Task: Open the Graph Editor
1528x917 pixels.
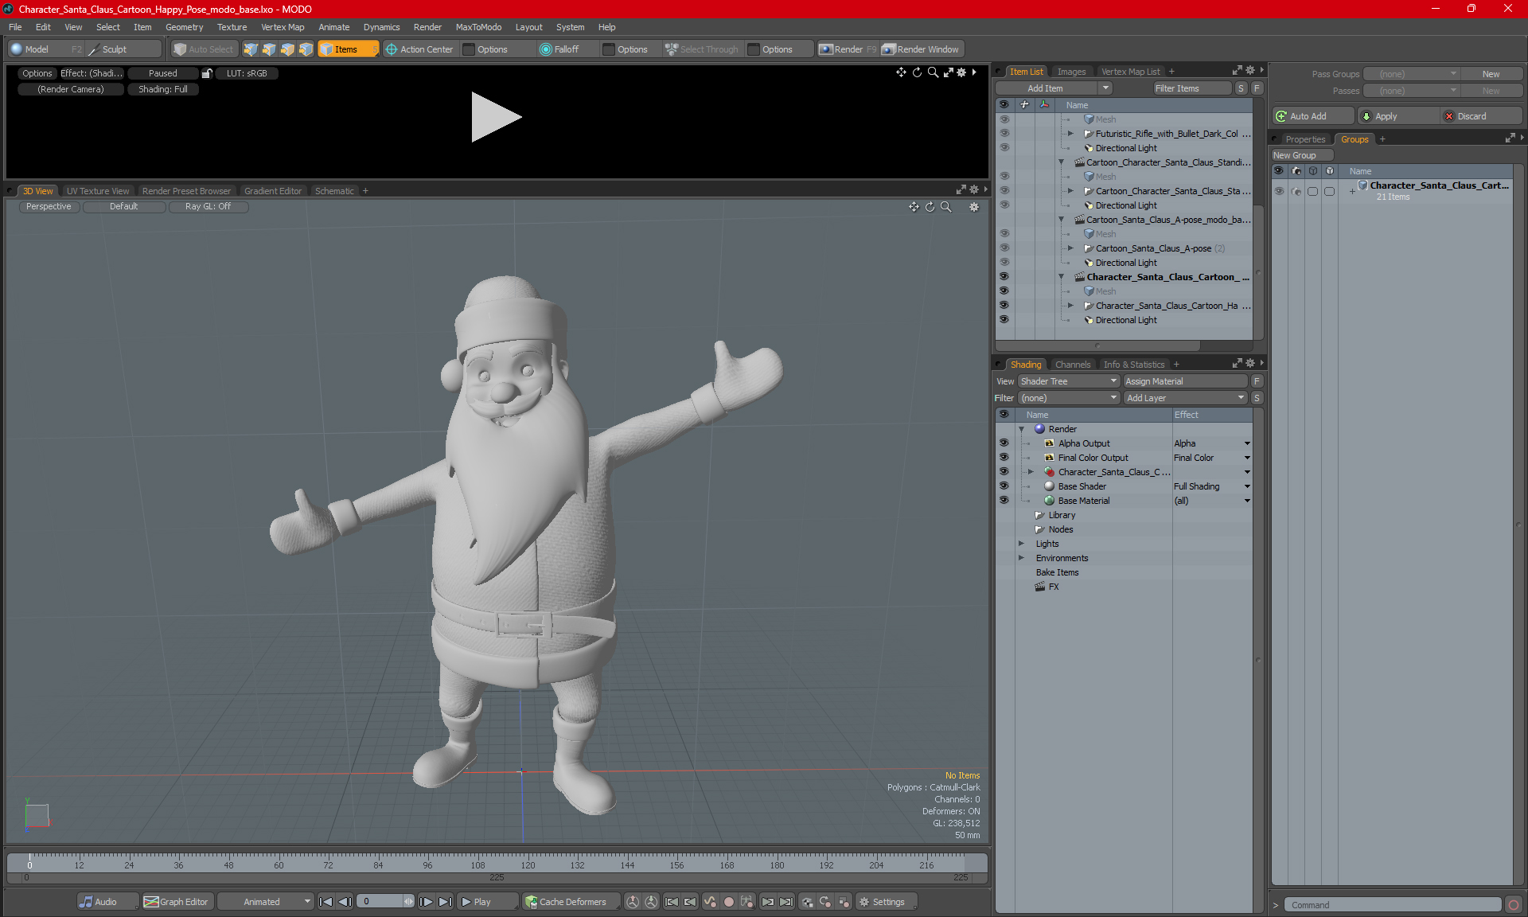Action: pos(176,902)
